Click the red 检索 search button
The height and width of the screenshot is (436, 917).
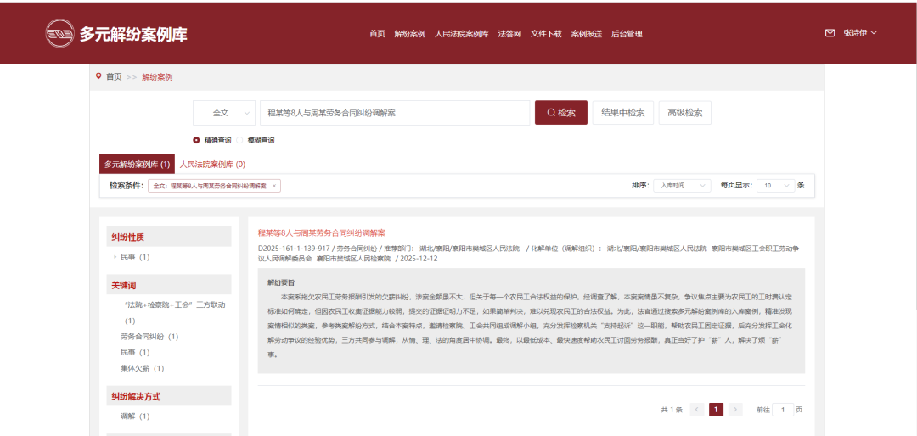(560, 113)
